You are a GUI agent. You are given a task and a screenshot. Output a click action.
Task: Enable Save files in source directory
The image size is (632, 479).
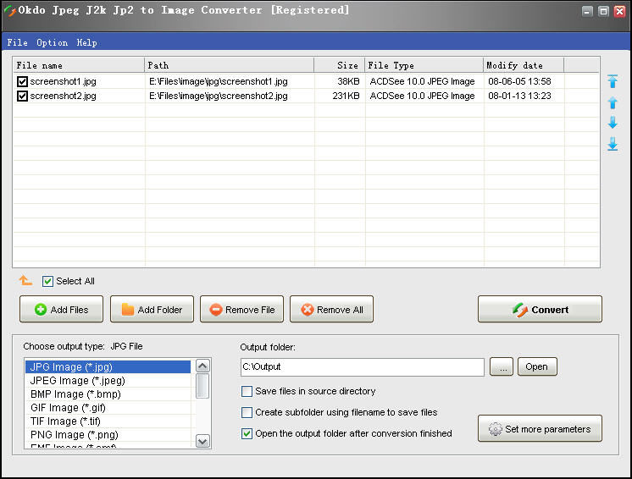[247, 391]
